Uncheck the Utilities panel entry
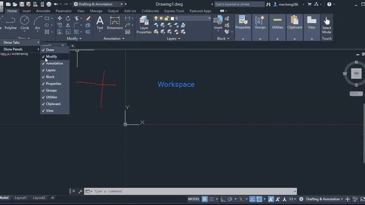The height and width of the screenshot is (205, 365). point(55,97)
